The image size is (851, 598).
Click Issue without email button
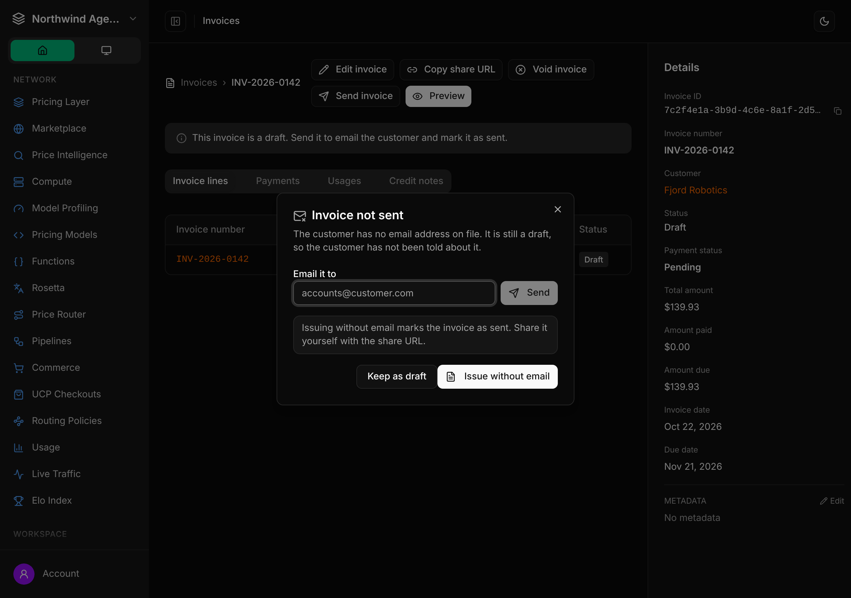(497, 376)
